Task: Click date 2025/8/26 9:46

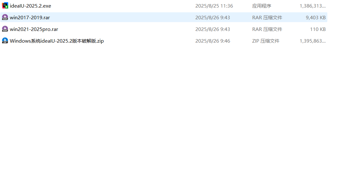Action: [x=212, y=41]
